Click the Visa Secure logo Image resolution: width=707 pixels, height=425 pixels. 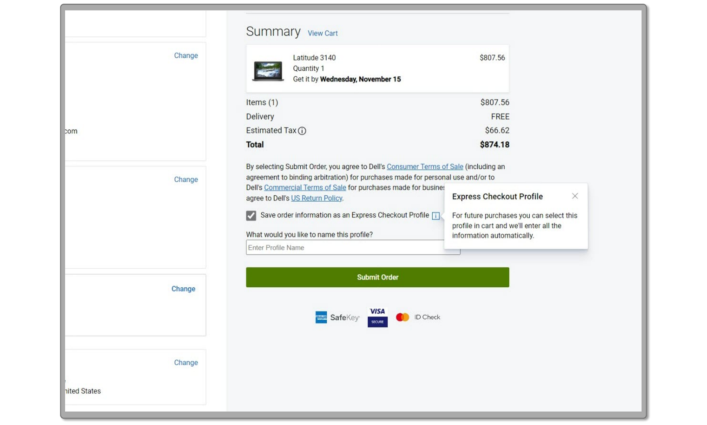(377, 317)
